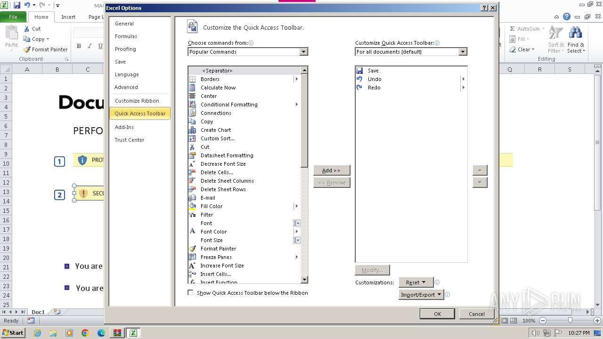Expand Undo submenu arrow in right list
This screenshot has height=339, width=603.
(x=464, y=79)
